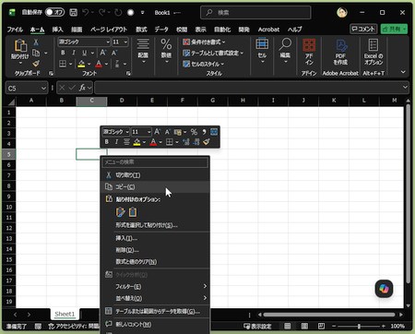This screenshot has height=334, width=415.
Task: Open the mini toolbar font size dropdown
Action: (149, 132)
